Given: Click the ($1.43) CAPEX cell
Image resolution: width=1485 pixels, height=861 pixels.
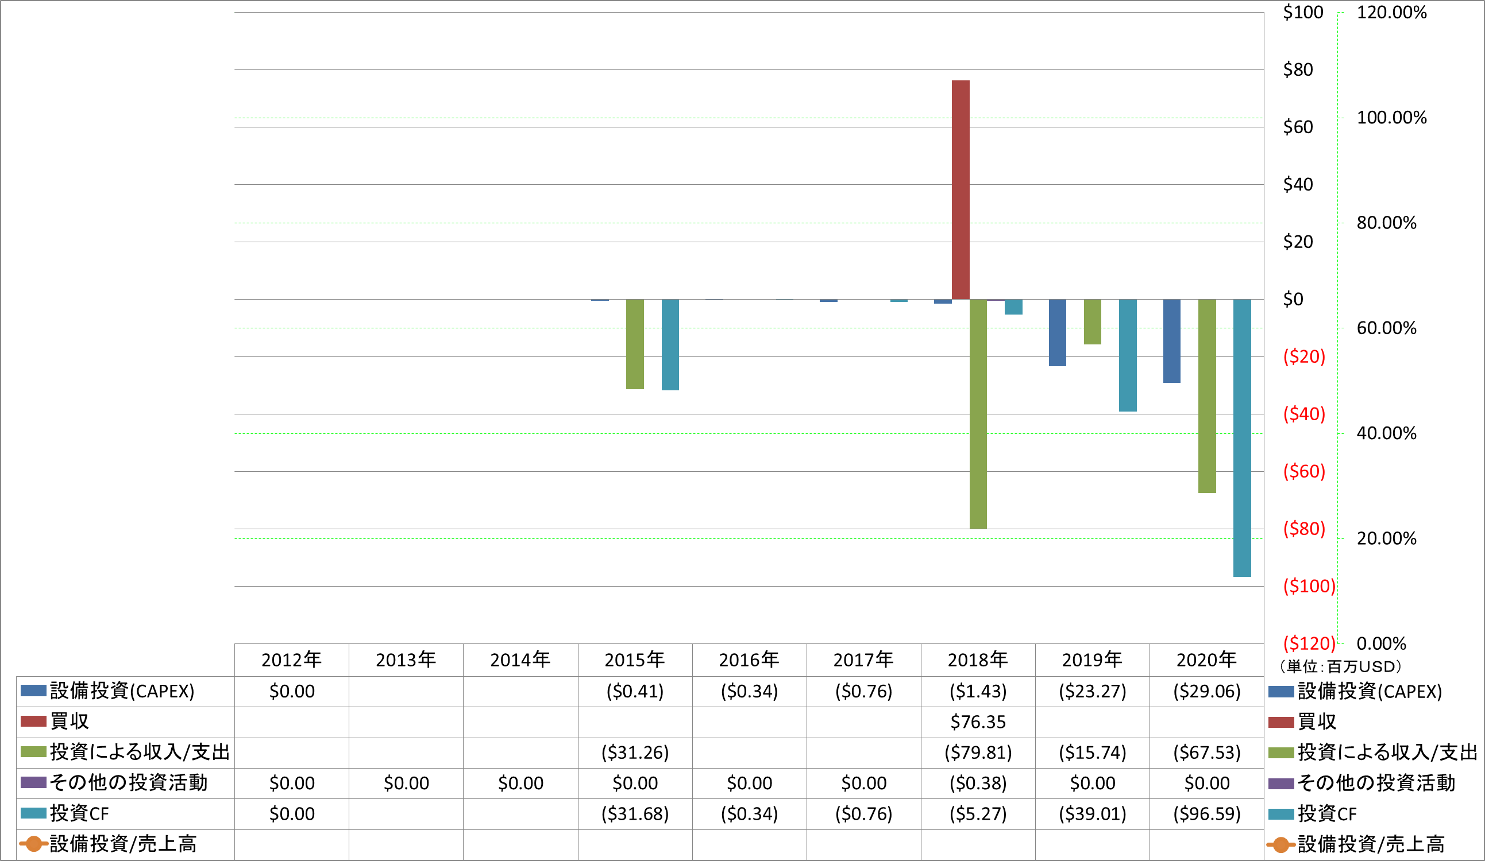Looking at the screenshot, I should [978, 692].
